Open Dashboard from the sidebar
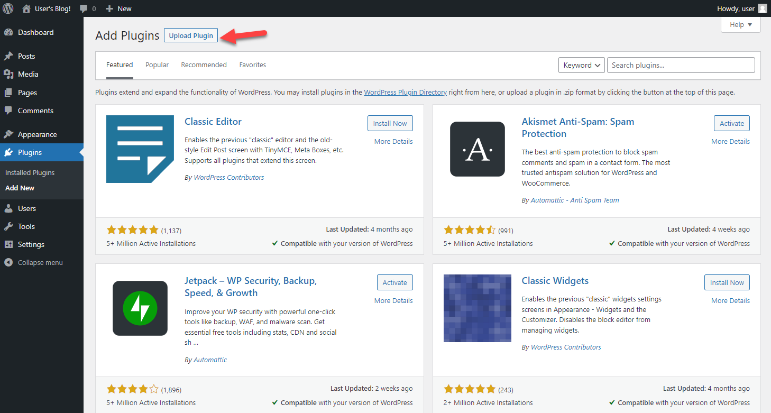771x413 pixels. pos(35,32)
